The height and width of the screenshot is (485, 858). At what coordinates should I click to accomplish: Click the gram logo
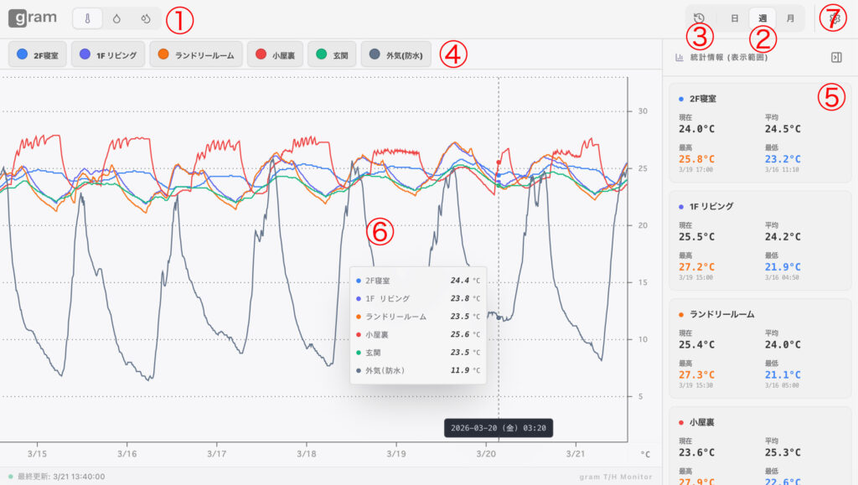(33, 18)
